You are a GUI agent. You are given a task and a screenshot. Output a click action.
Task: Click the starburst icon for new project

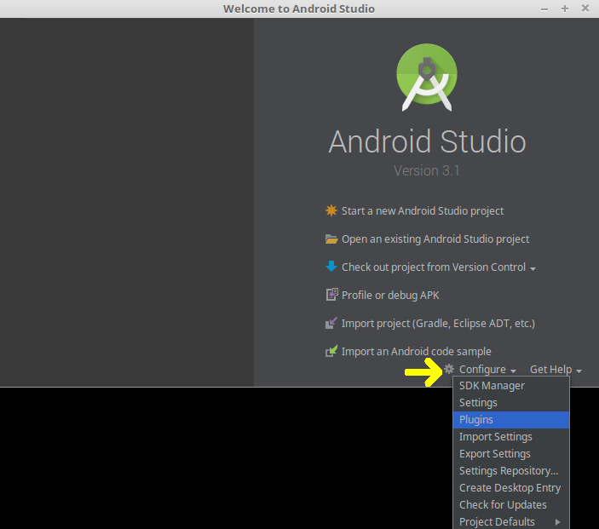tap(331, 210)
